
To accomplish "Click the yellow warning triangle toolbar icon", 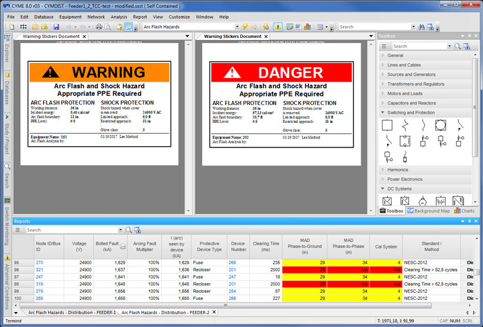I will [278, 27].
